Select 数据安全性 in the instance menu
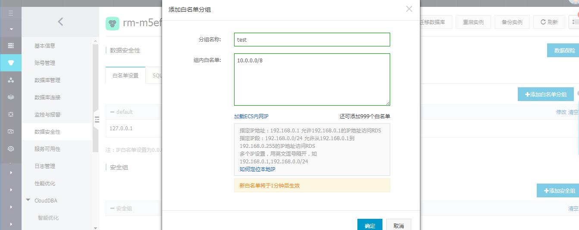This screenshot has height=230, width=579. [47, 132]
